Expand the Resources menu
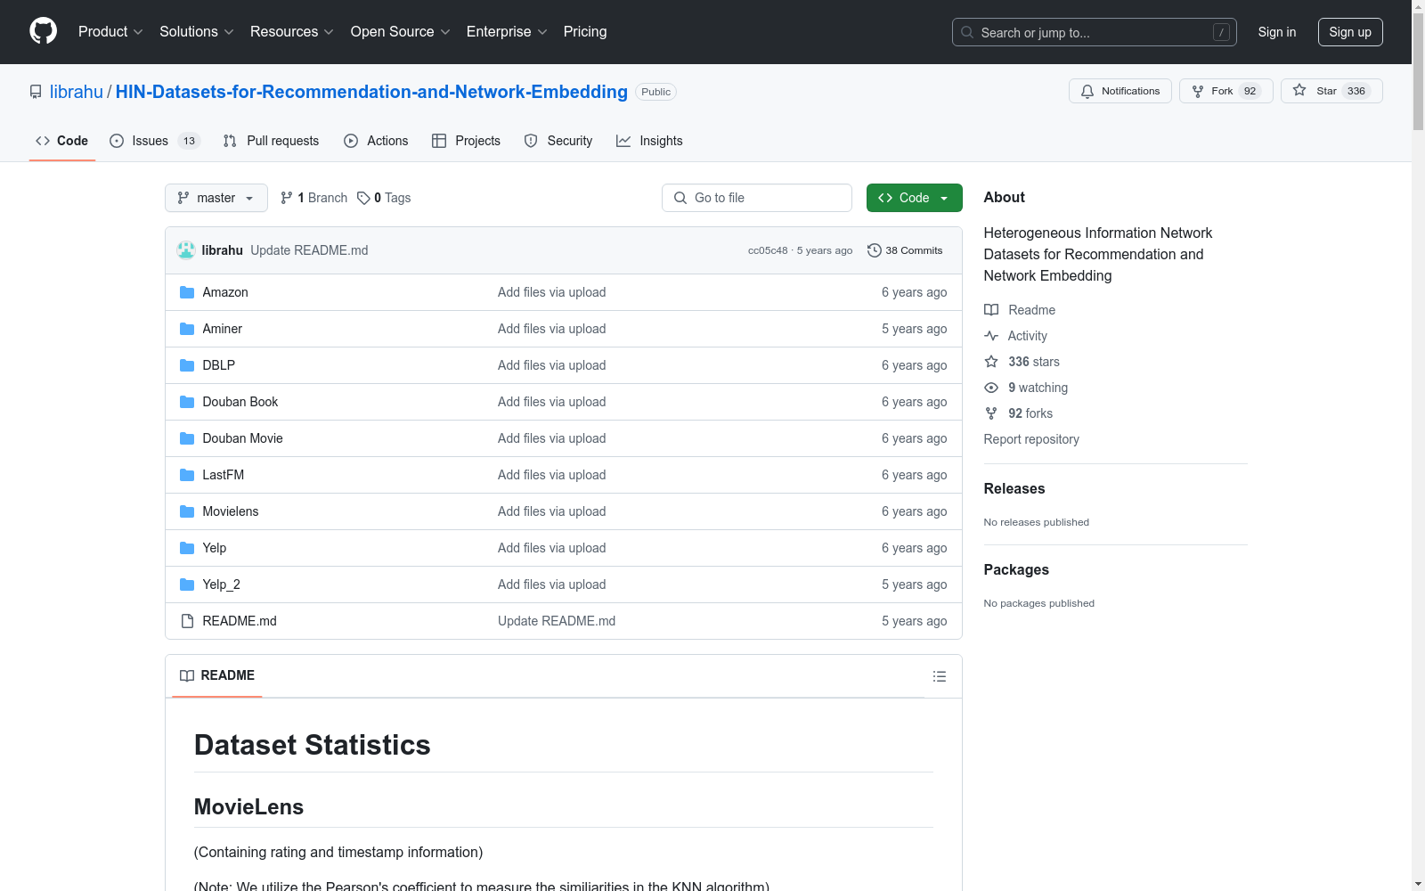 (x=292, y=31)
